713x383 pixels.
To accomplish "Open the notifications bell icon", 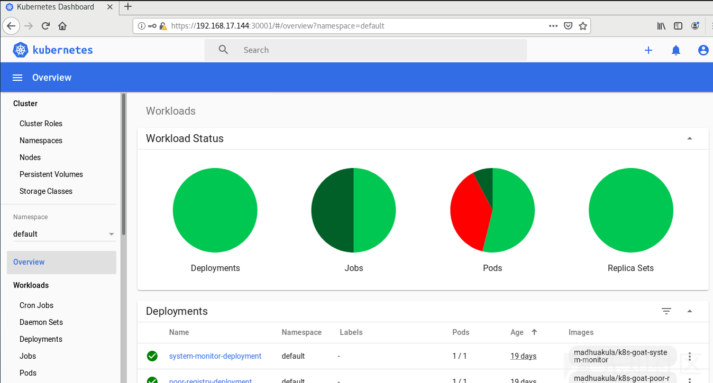I will point(676,50).
